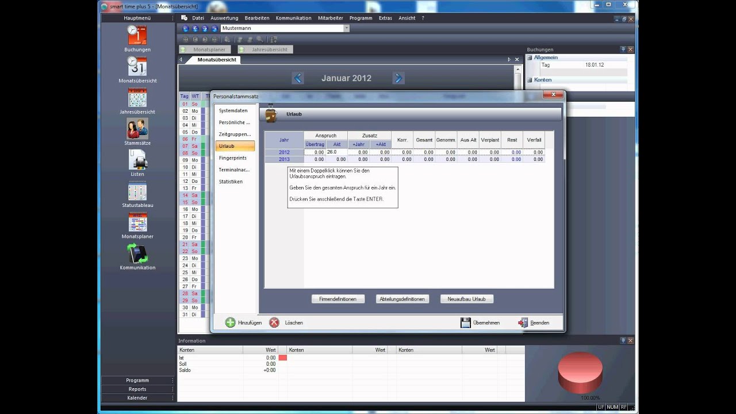This screenshot has height=414, width=736.
Task: Click the Akt field showing 26.0
Action: [x=336, y=152]
